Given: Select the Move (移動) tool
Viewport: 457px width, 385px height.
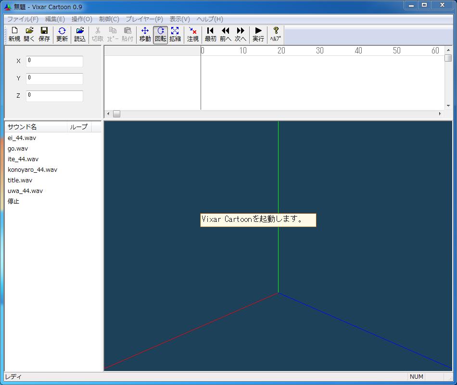Looking at the screenshot, I should (x=145, y=35).
